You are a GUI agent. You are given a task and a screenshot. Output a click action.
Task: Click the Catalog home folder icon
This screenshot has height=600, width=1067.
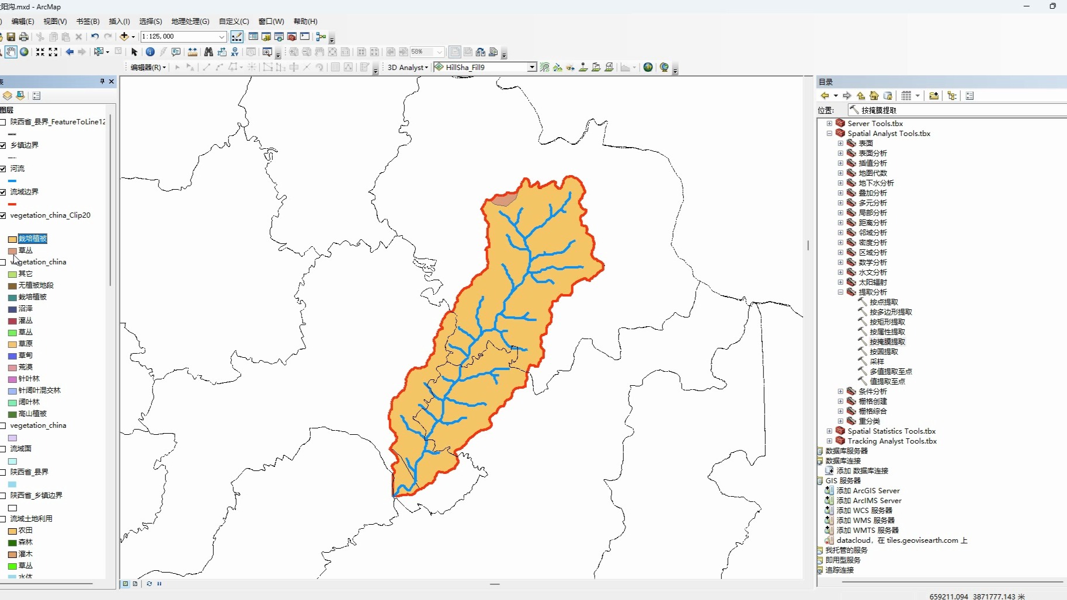click(874, 96)
